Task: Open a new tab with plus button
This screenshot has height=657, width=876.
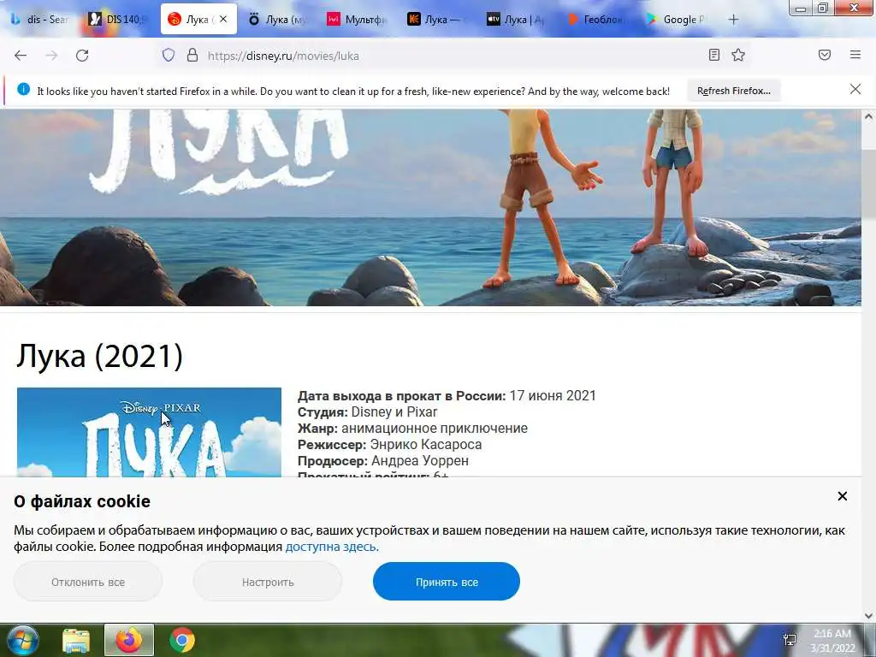Action: coord(733,20)
